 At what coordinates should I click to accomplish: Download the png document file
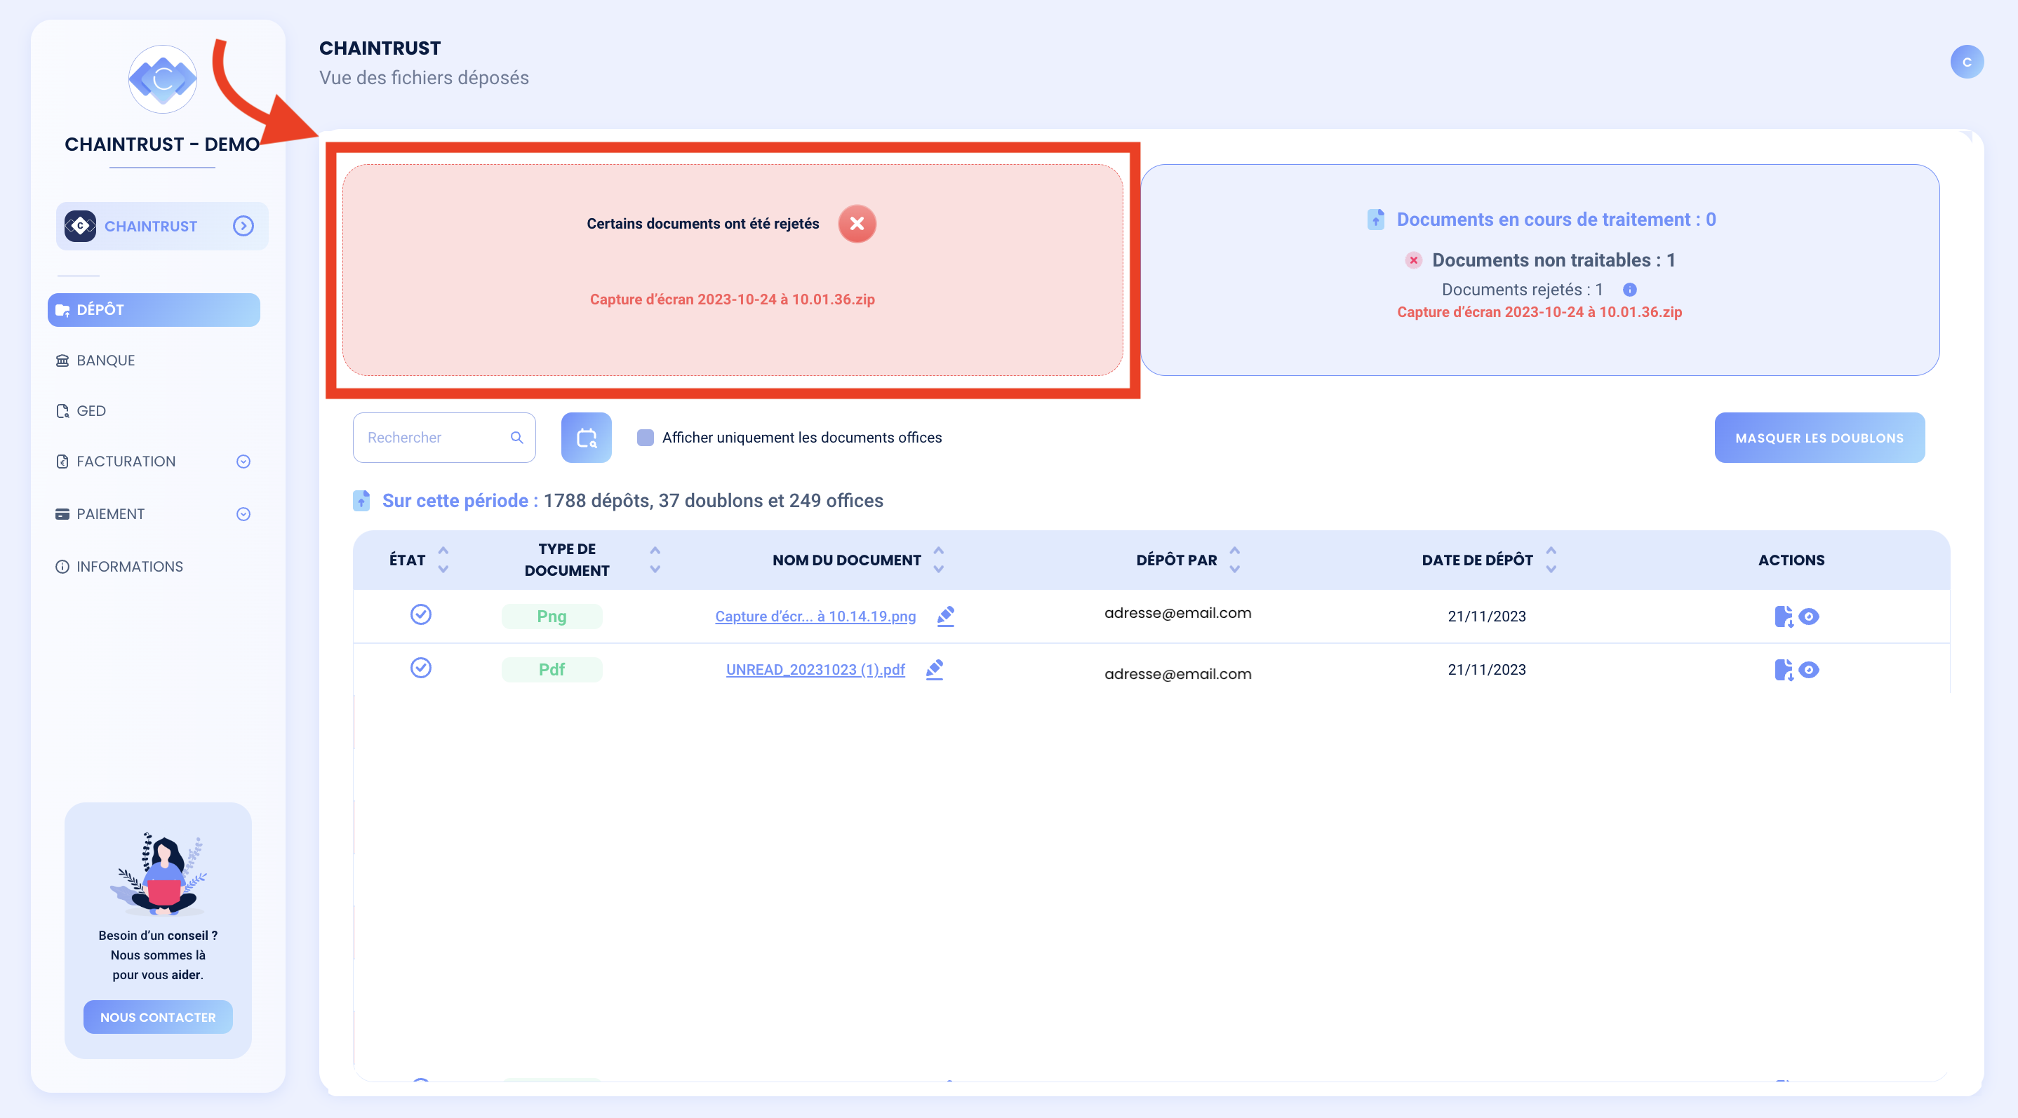coord(1783,616)
